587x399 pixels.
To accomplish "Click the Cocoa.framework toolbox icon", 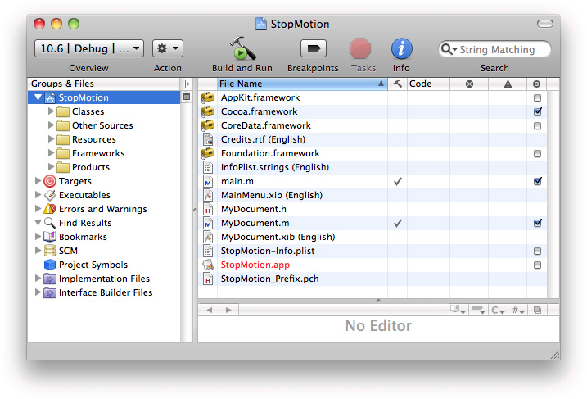I will [208, 111].
